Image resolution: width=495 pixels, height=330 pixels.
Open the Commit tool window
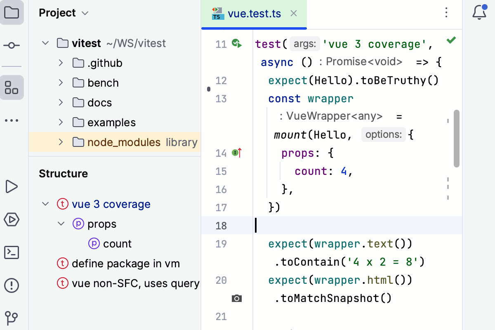tap(12, 45)
